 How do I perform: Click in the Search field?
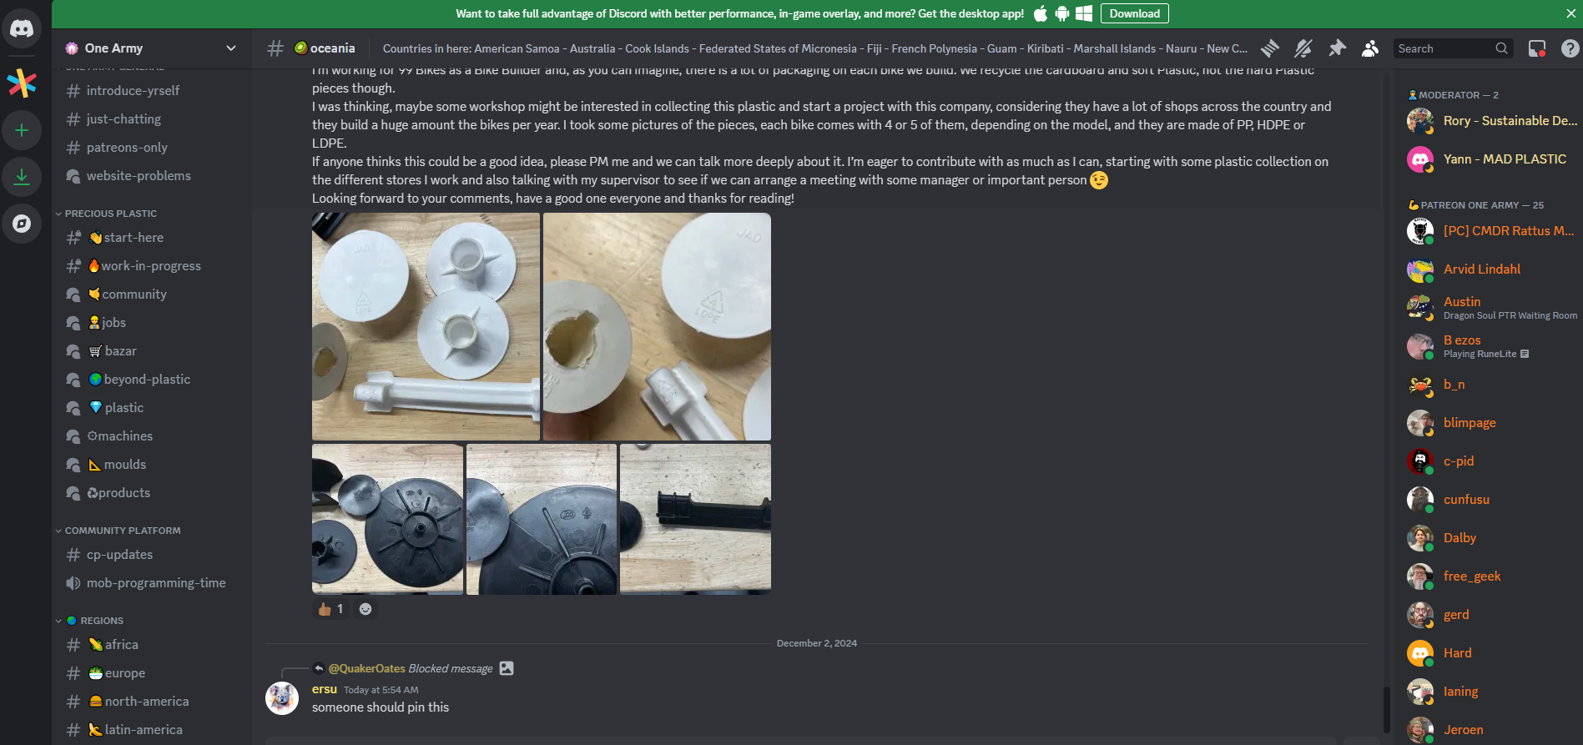pos(1444,48)
